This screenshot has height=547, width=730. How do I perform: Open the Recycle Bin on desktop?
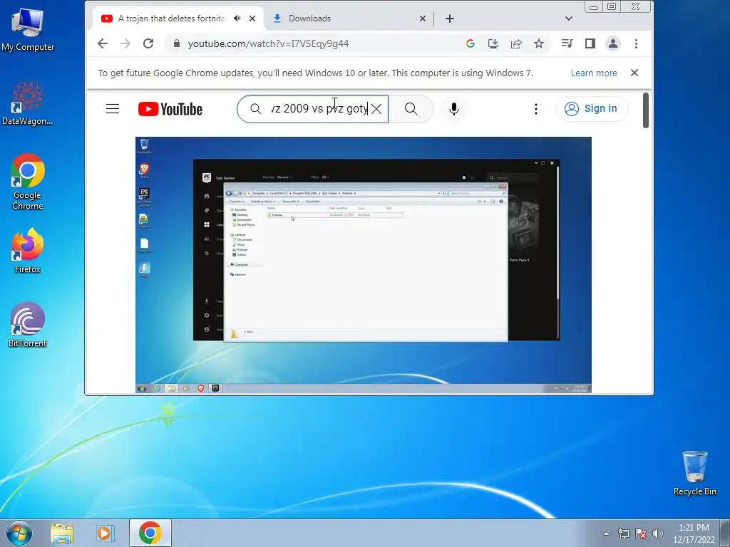[694, 473]
